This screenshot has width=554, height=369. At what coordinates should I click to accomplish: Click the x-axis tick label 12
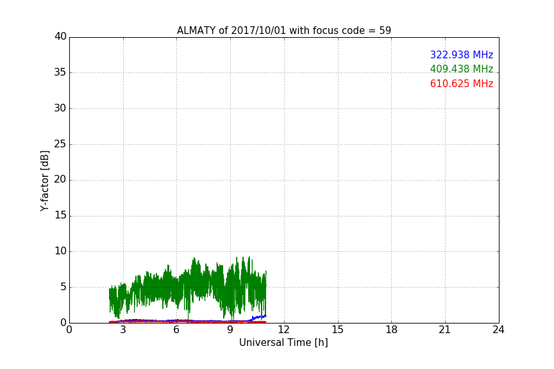click(283, 330)
